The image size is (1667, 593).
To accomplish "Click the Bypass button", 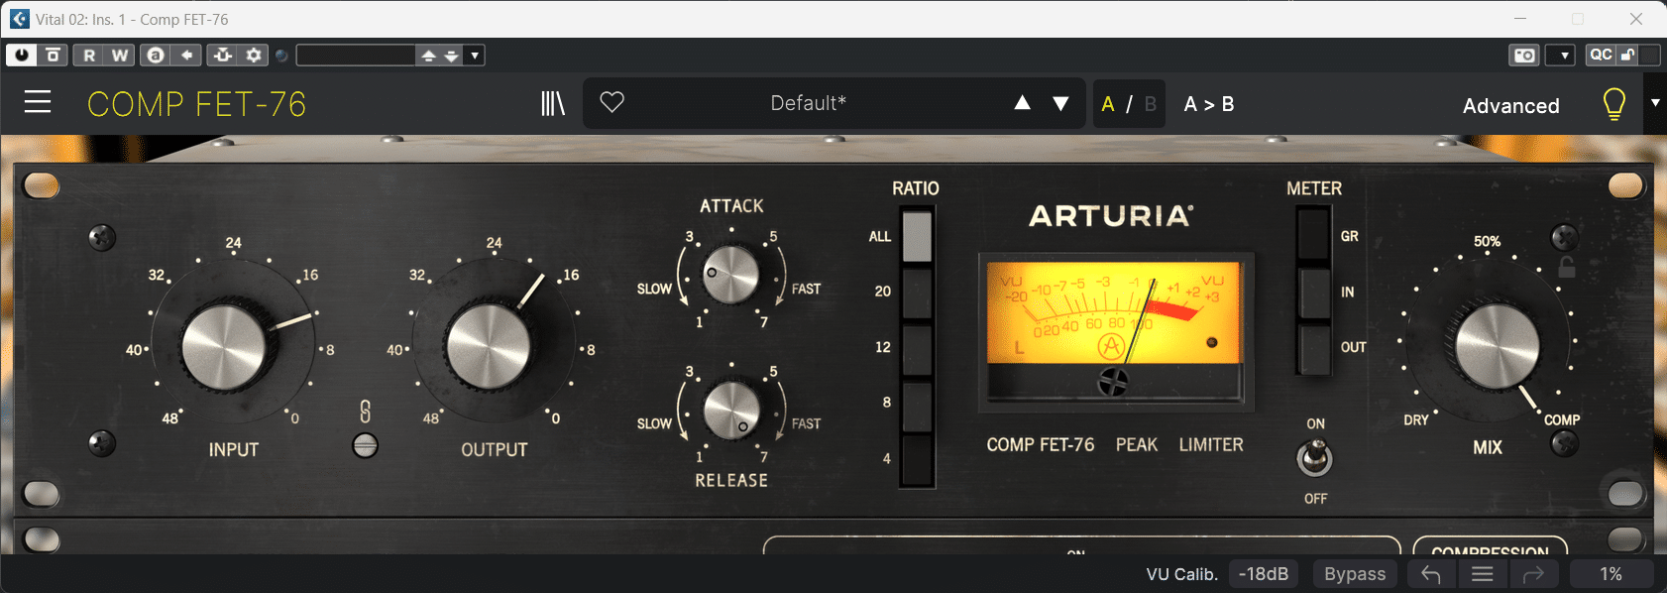I will [x=1355, y=574].
